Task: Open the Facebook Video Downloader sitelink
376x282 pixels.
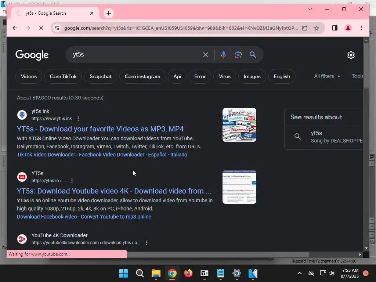Action: [112, 155]
